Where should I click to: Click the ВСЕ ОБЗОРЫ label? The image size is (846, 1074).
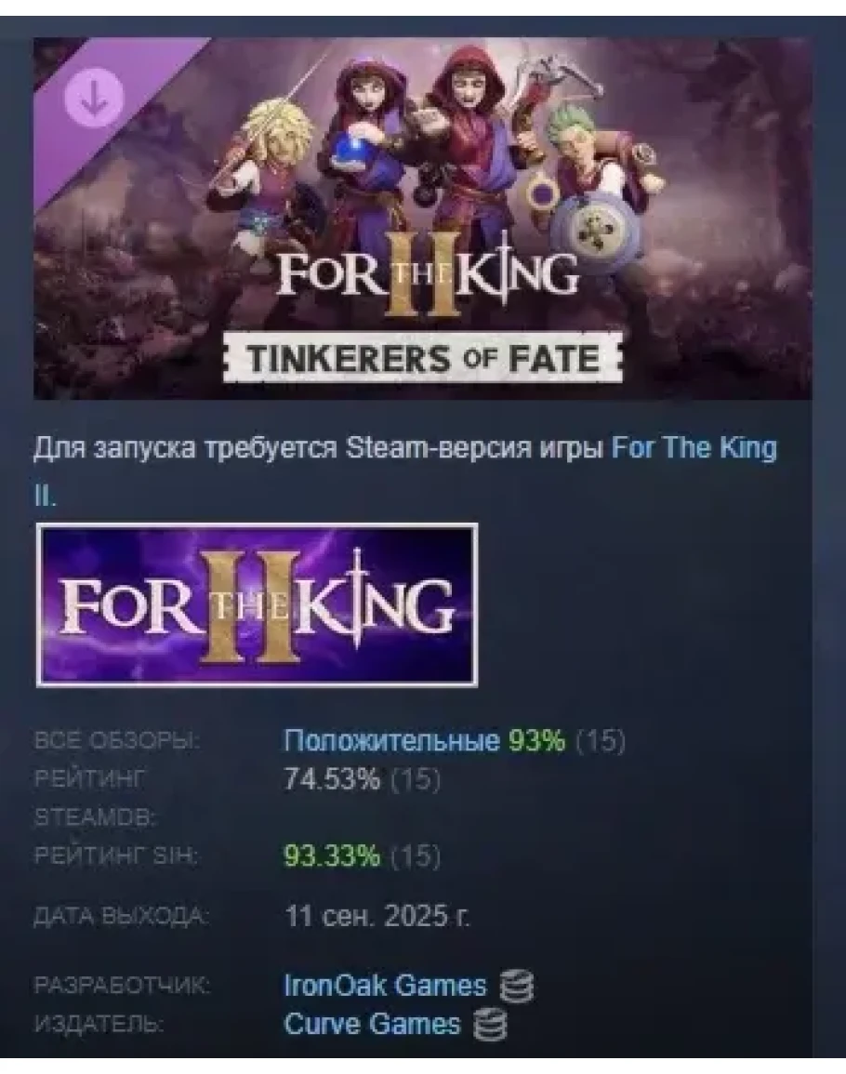tap(116, 740)
